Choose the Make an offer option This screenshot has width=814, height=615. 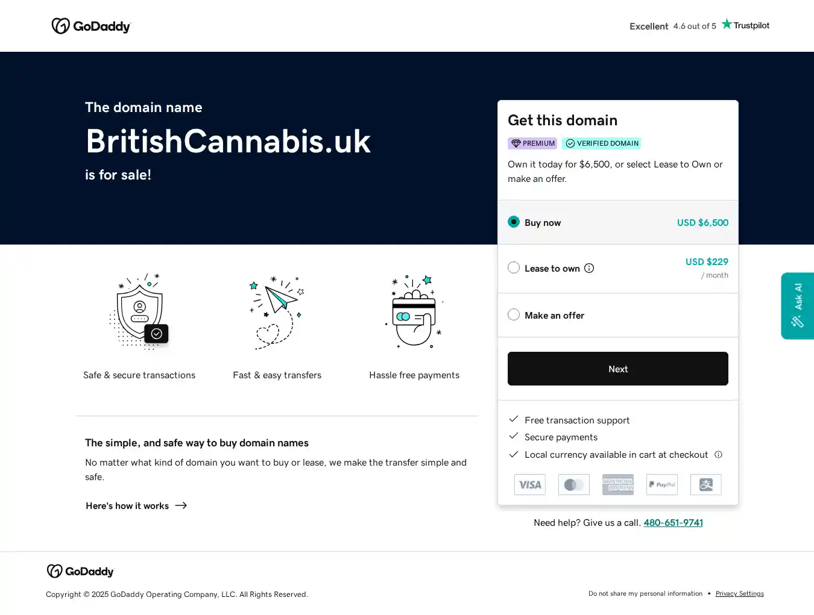514,315
